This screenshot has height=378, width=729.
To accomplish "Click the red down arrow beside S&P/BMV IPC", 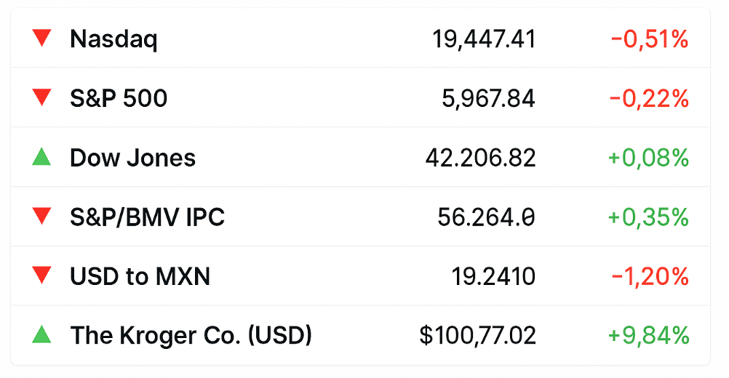I will pyautogui.click(x=41, y=216).
